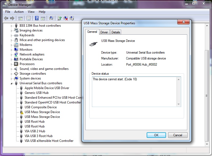The width and height of the screenshot is (212, 156).
Task: Open the Action menu
Action: (x=19, y=12)
